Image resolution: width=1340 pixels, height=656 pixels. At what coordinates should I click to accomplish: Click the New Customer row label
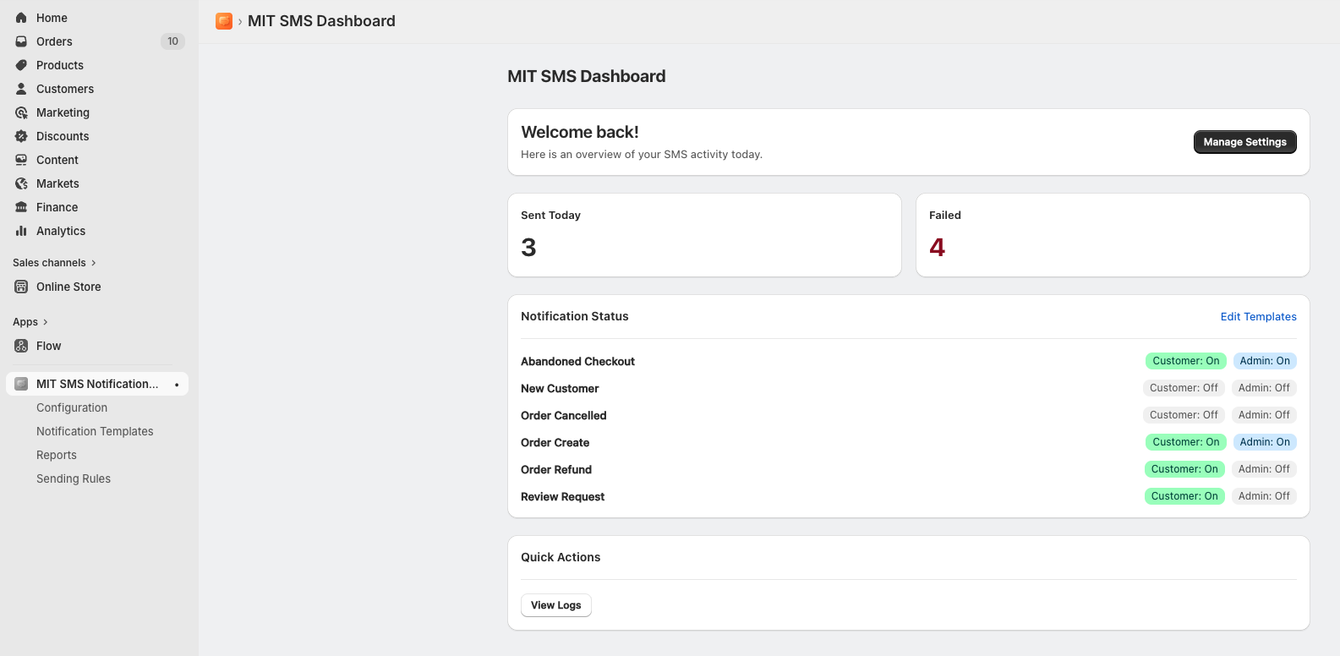(x=560, y=389)
